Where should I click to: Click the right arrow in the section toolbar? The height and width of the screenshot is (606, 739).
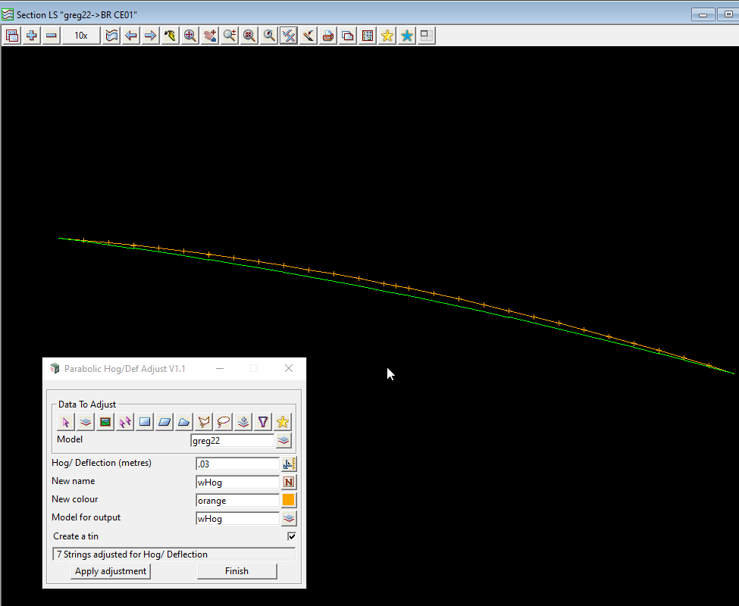(x=150, y=36)
